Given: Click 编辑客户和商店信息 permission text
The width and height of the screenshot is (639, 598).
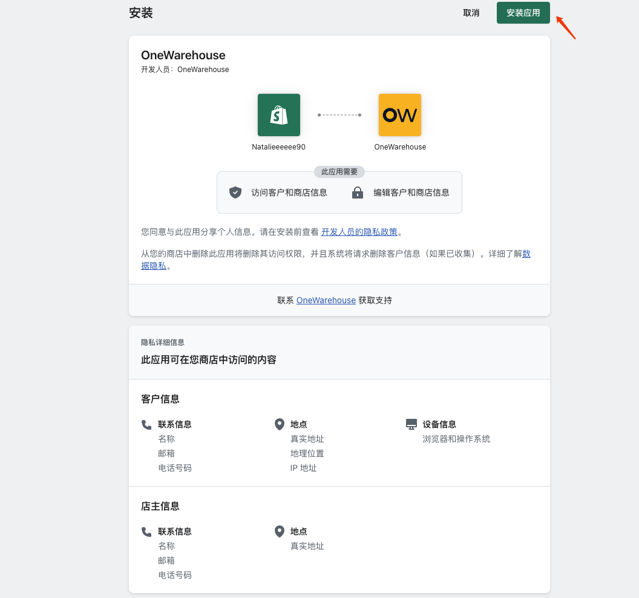Looking at the screenshot, I should (411, 192).
